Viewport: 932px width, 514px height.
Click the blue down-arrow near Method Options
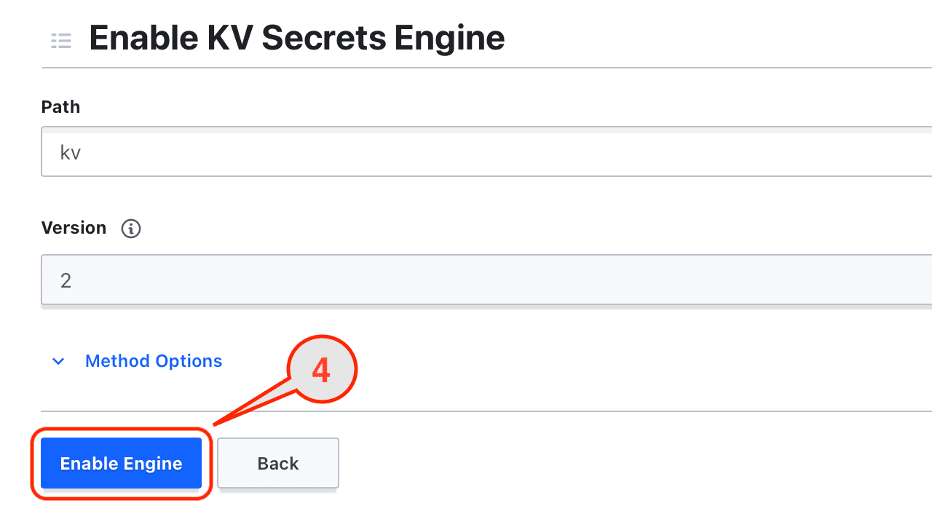(58, 361)
